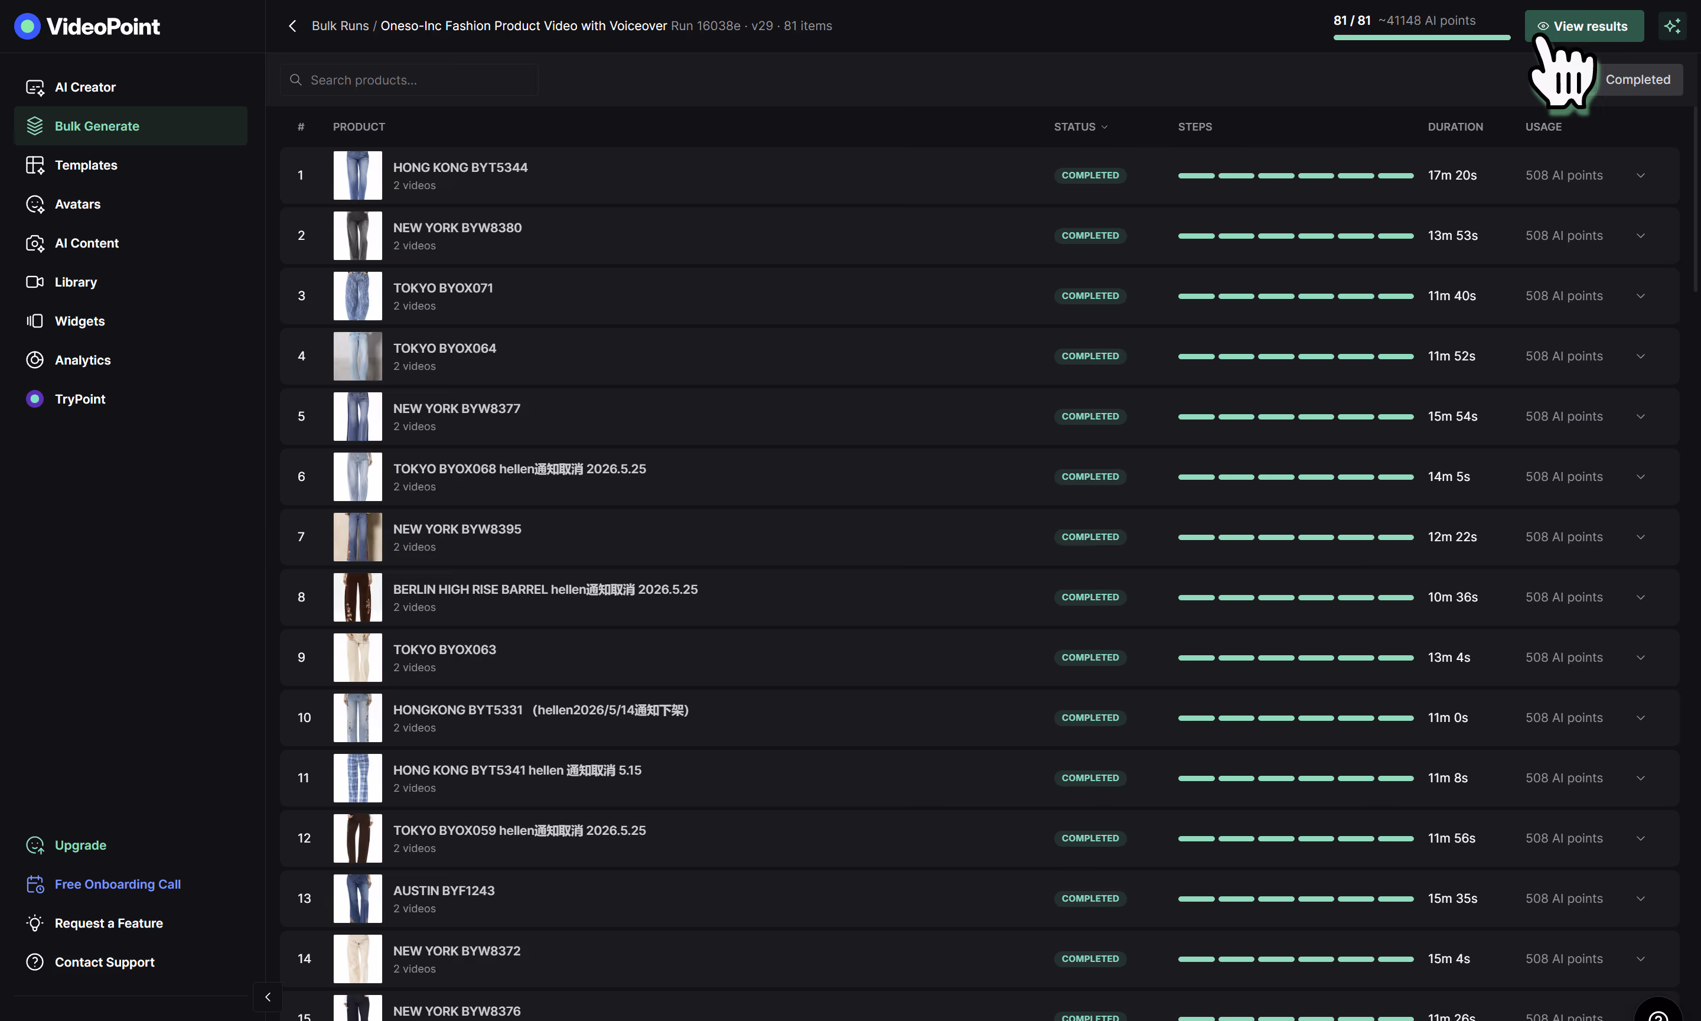The width and height of the screenshot is (1701, 1021).
Task: Click the Upgrade link
Action: click(x=80, y=845)
